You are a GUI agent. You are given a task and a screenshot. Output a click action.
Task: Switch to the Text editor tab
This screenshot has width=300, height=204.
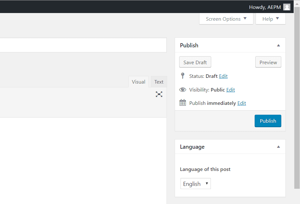pos(159,82)
